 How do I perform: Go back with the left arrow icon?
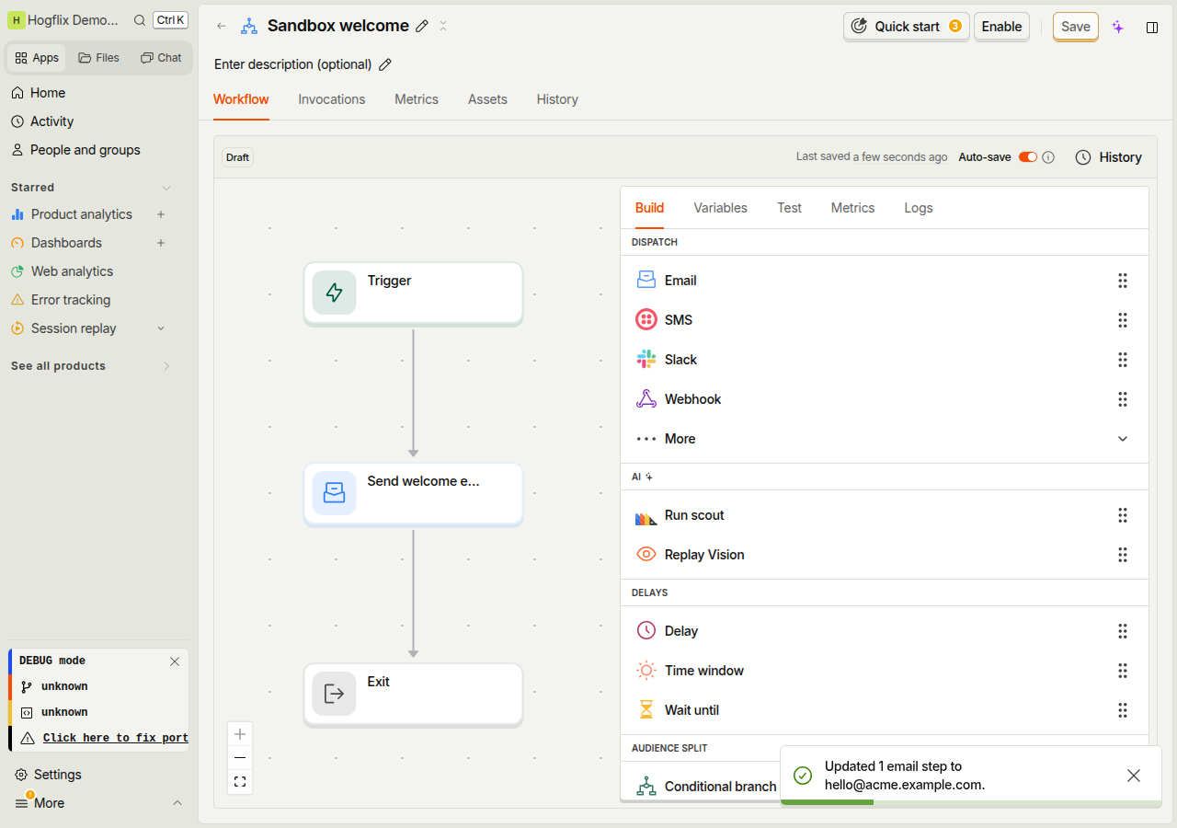pos(222,26)
